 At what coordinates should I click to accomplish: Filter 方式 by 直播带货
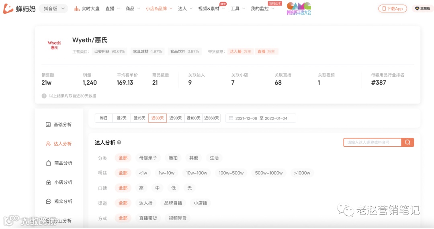pos(148,218)
